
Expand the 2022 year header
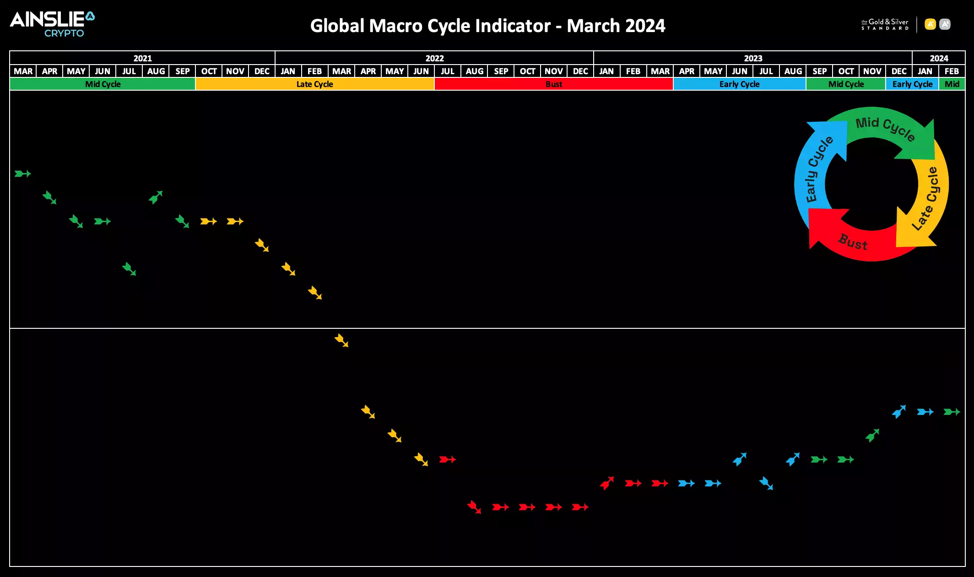[434, 58]
